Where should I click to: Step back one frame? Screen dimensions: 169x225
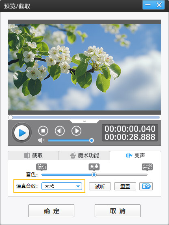60,131
